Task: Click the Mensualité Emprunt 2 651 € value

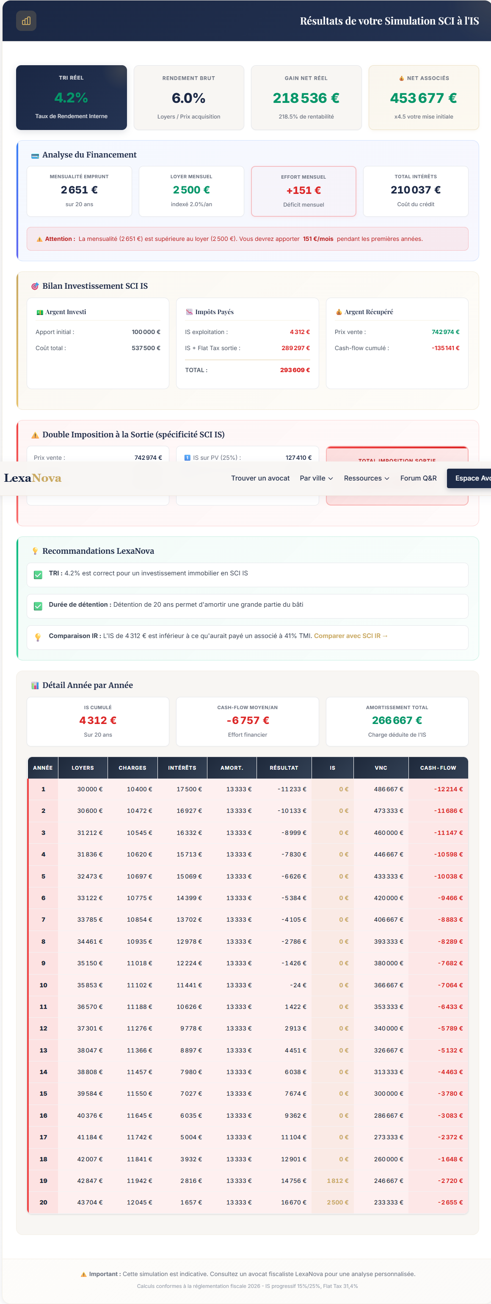Action: coord(80,191)
